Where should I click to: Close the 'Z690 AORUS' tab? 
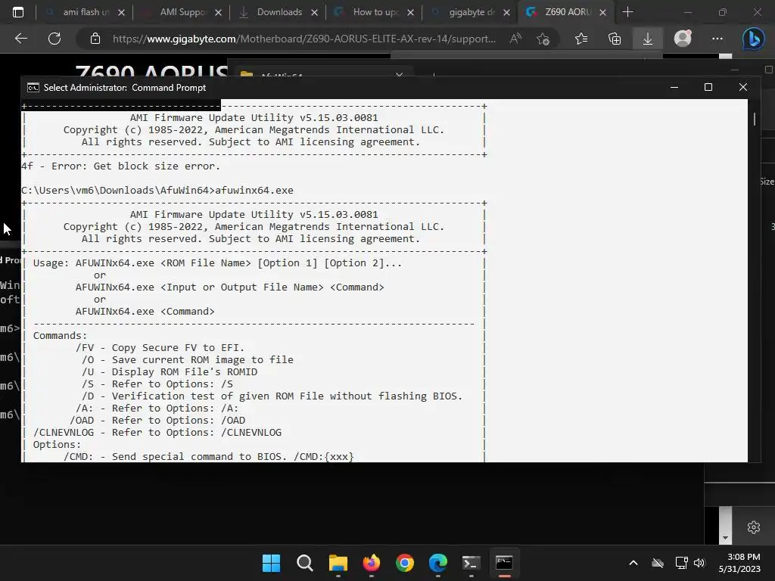(x=603, y=12)
